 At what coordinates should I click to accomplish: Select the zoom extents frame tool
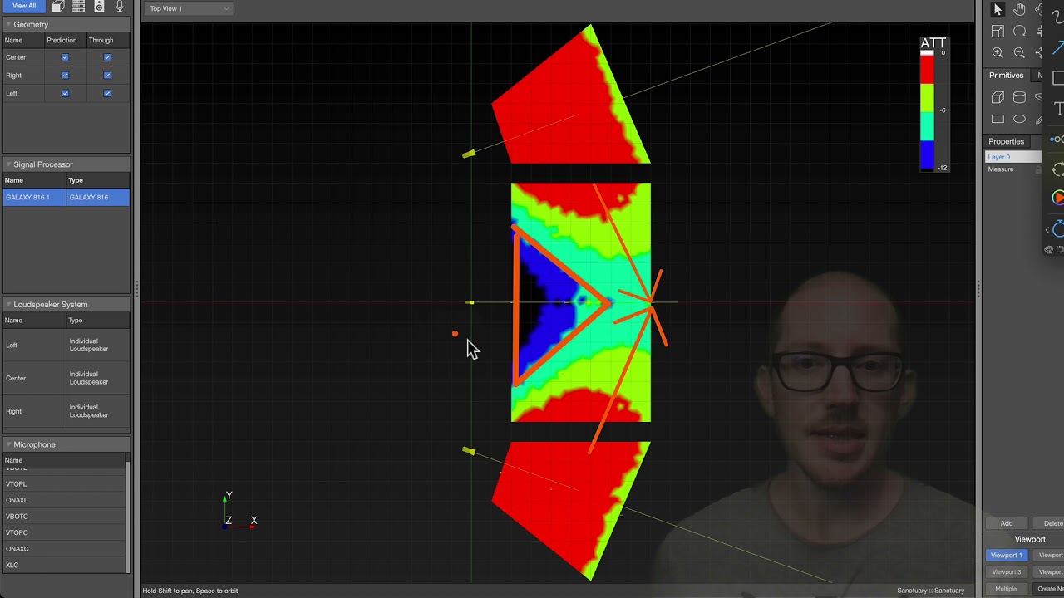coord(997,31)
